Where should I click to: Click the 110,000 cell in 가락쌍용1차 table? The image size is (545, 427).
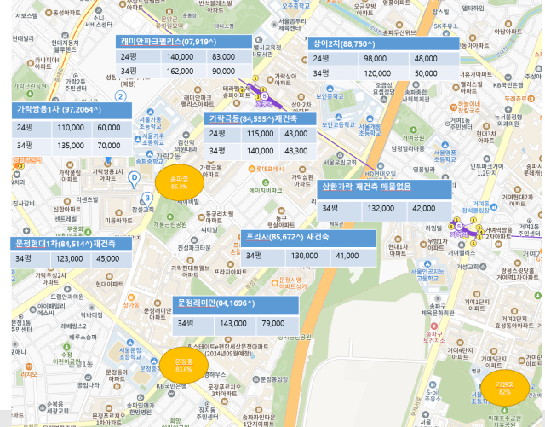click(x=72, y=128)
